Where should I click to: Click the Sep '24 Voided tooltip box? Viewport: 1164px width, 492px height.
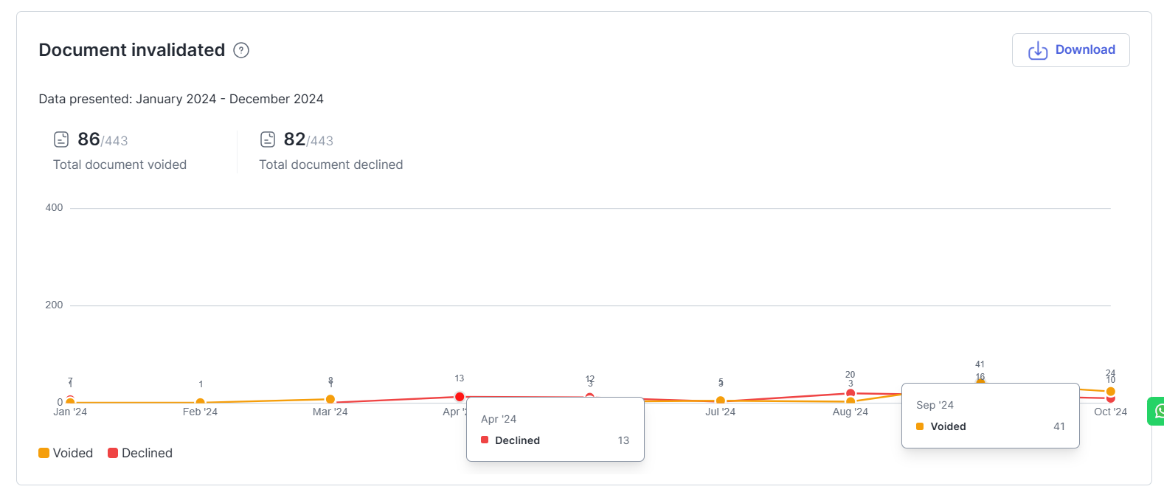[x=990, y=415]
